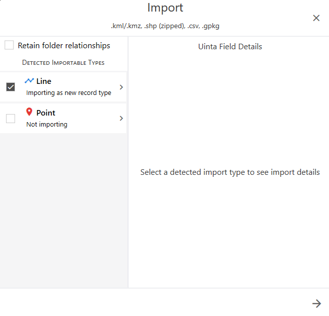Proceed with the next arrow button

tap(316, 303)
